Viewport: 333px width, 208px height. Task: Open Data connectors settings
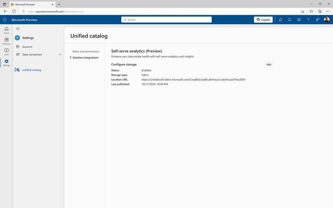(32, 54)
